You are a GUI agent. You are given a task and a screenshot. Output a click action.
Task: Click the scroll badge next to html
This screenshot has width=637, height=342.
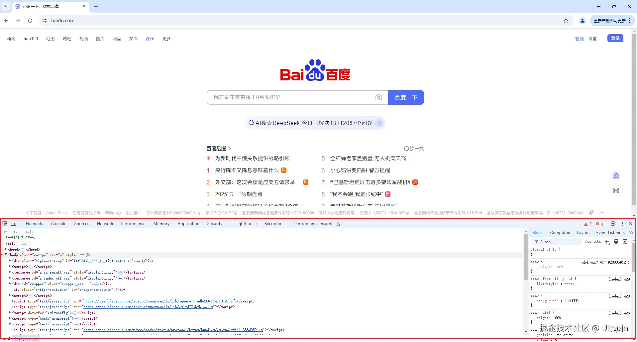pyautogui.click(x=23, y=244)
